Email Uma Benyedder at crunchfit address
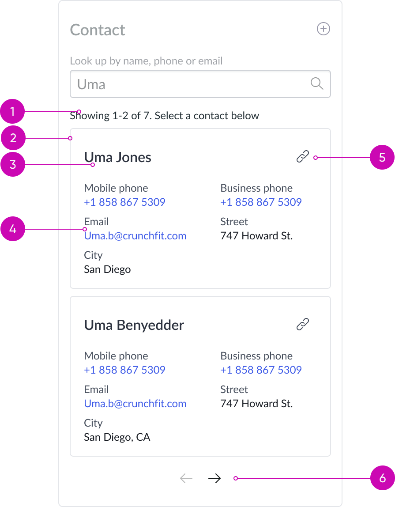395x507 pixels. 135,404
